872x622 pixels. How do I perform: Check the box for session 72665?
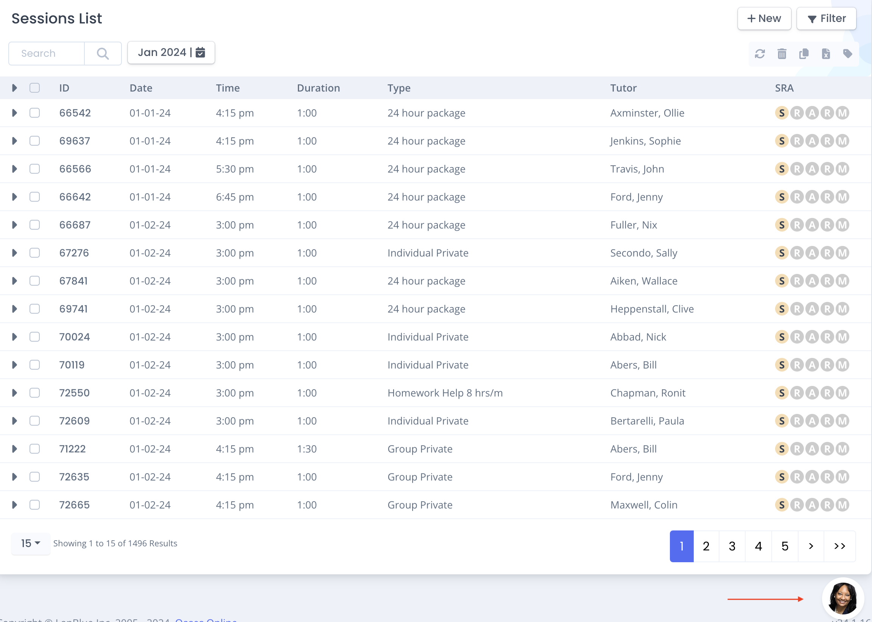click(34, 504)
